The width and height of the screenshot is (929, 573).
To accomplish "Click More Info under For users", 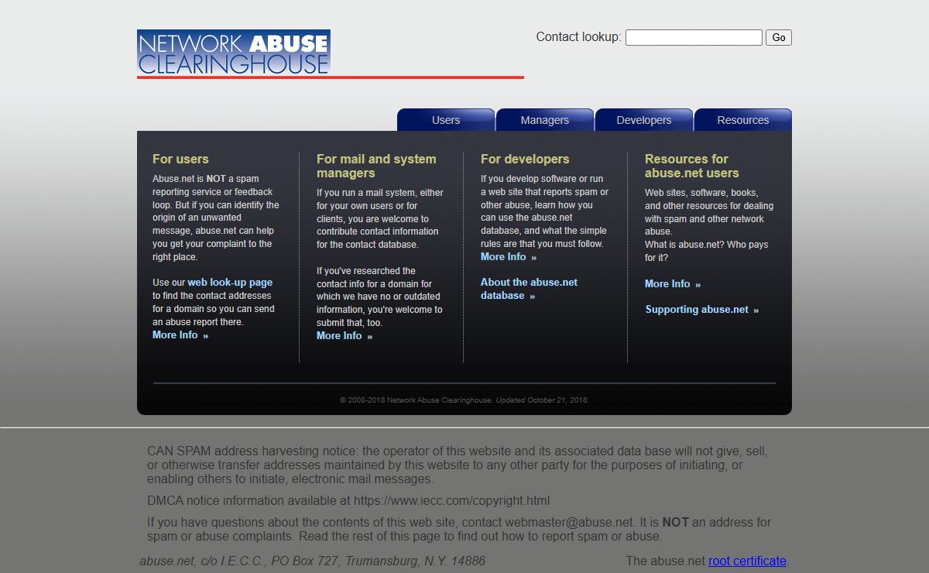I will click(180, 335).
